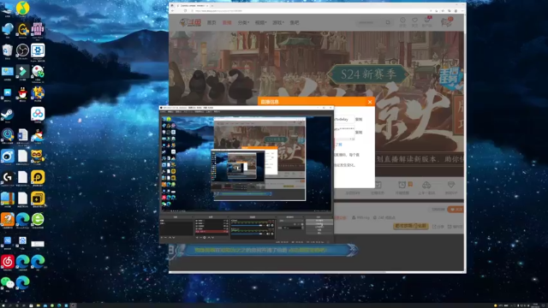
Task: Select the red highlighted source in OBS sources
Action: [211, 232]
